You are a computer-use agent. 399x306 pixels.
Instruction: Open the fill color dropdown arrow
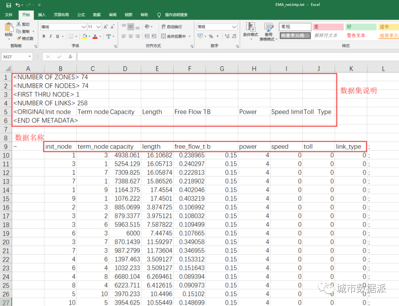point(89,36)
